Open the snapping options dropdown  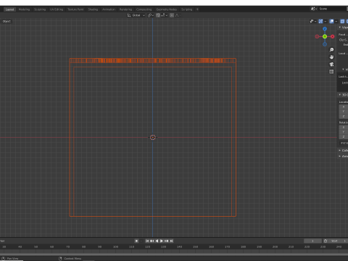pyautogui.click(x=164, y=15)
